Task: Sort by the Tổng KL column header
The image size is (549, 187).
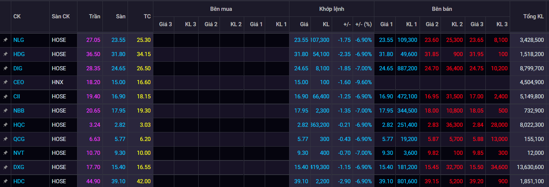Action: (533, 16)
